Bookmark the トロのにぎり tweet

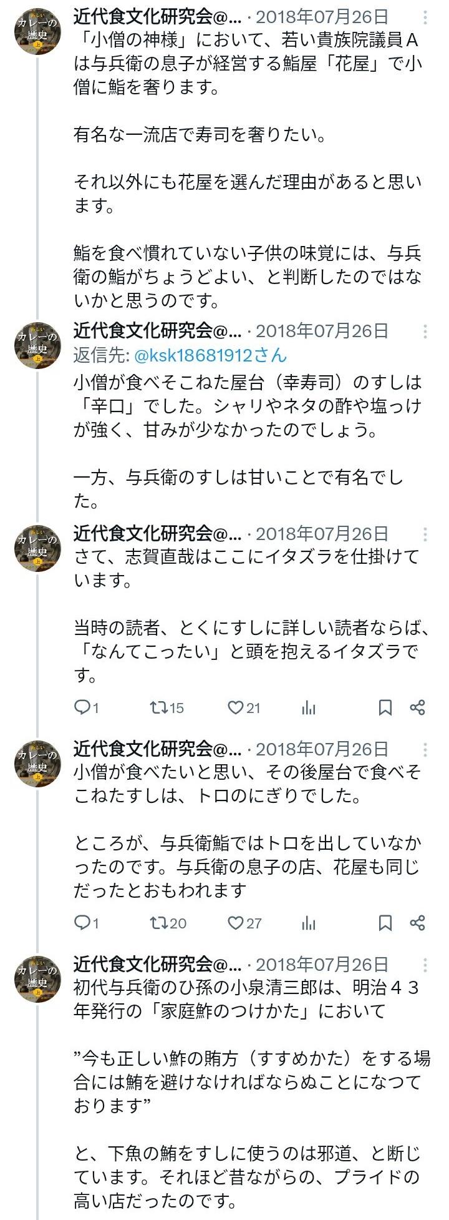click(x=385, y=923)
